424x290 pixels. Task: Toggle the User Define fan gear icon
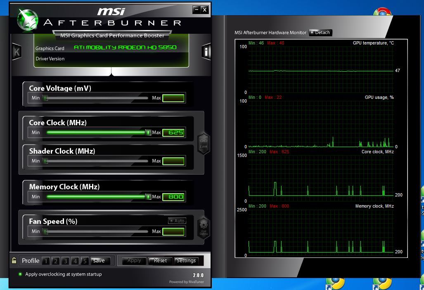click(x=204, y=228)
